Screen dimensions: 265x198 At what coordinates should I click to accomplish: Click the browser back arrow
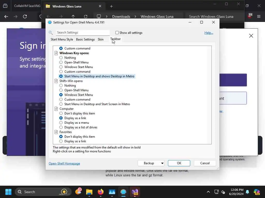(6, 16)
